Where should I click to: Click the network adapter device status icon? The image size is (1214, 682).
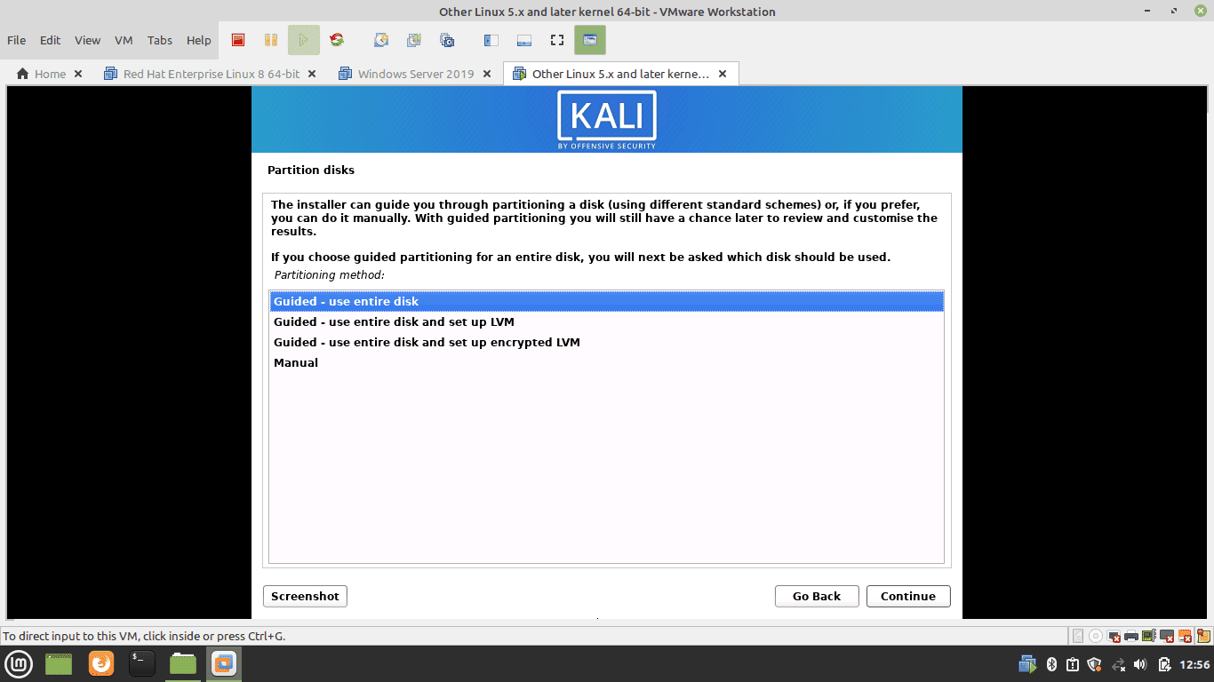pyautogui.click(x=1148, y=636)
